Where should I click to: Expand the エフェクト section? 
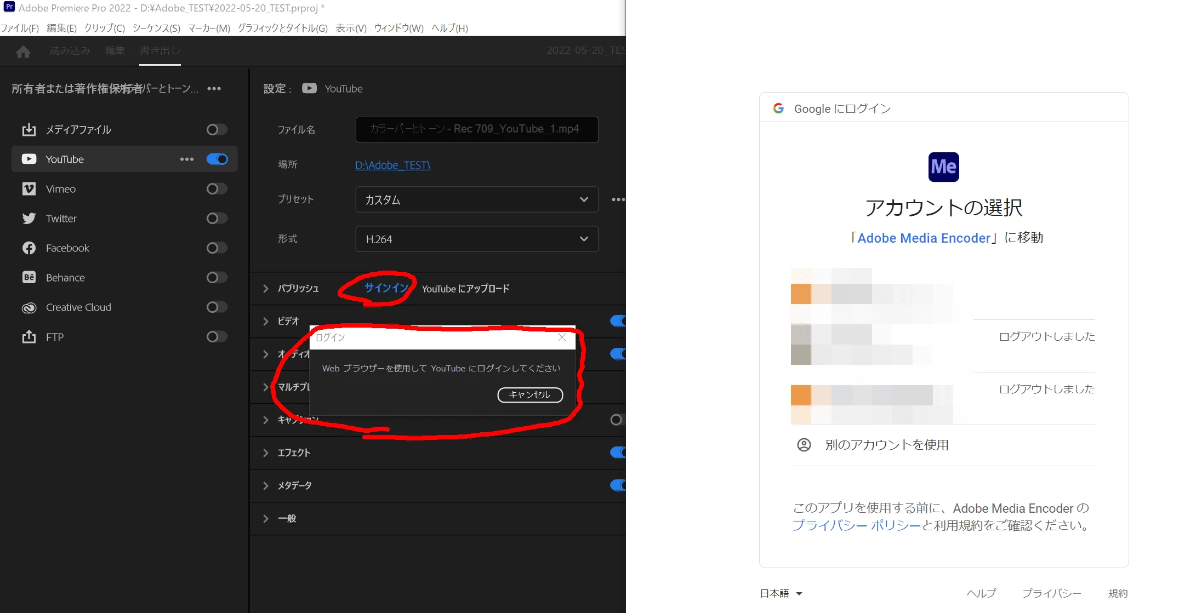(x=266, y=453)
